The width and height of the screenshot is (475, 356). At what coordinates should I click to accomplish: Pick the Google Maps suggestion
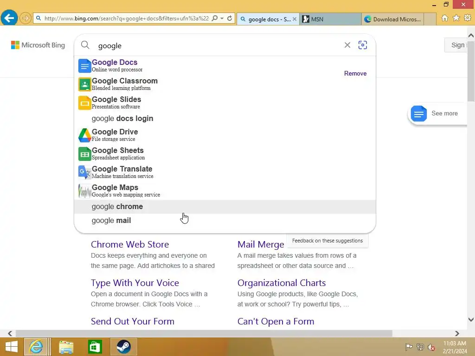tap(225, 191)
